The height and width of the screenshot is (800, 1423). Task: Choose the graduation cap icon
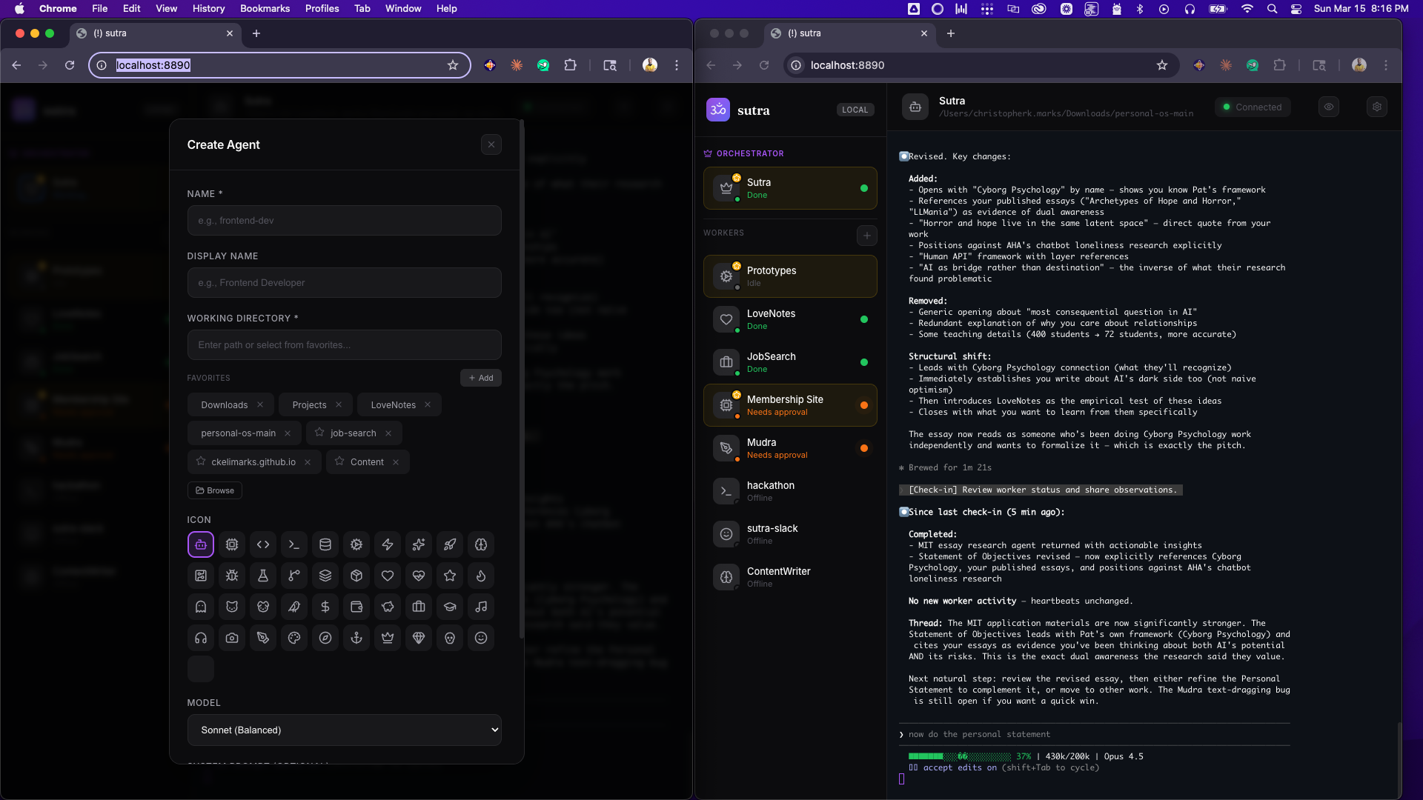pyautogui.click(x=450, y=607)
